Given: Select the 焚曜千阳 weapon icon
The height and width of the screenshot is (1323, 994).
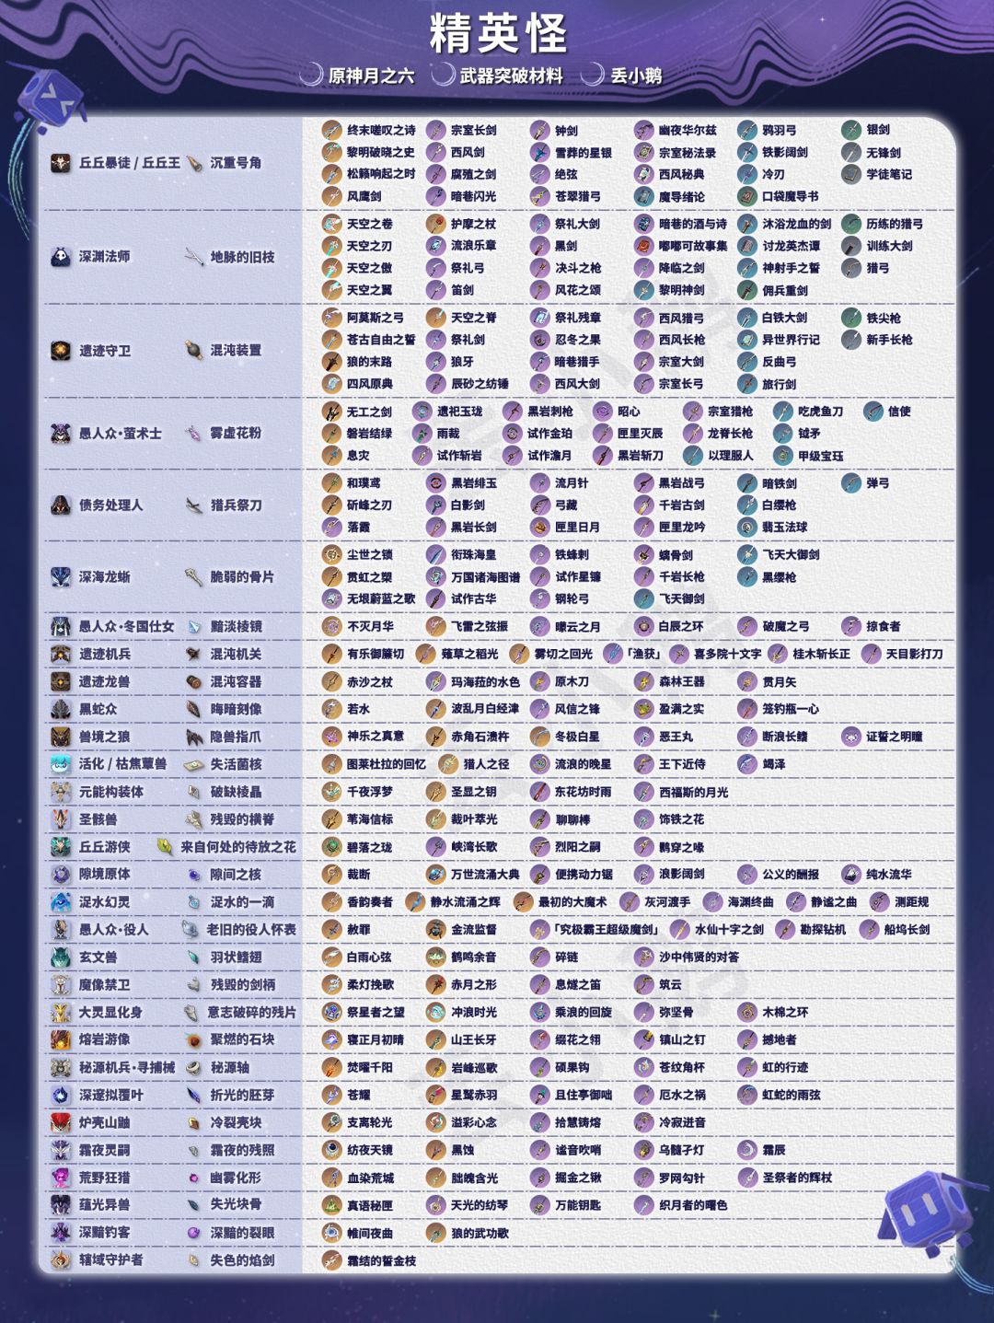Looking at the screenshot, I should coord(332,1068).
